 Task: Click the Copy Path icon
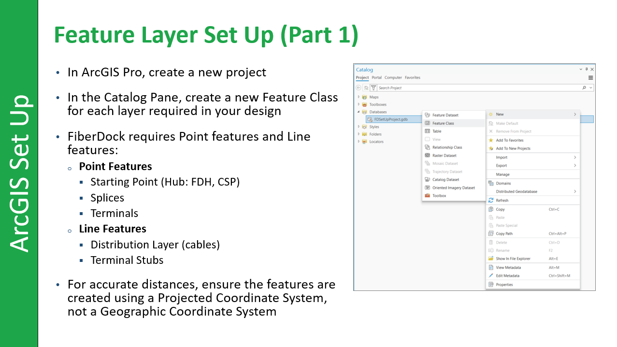(x=491, y=233)
